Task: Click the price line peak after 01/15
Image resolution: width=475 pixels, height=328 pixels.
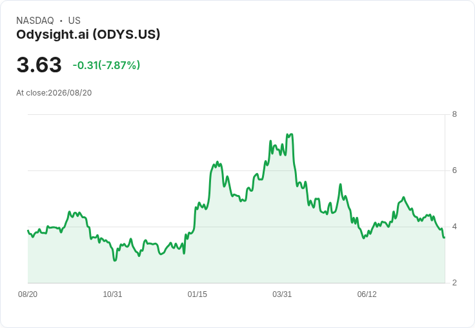Action: pos(217,162)
